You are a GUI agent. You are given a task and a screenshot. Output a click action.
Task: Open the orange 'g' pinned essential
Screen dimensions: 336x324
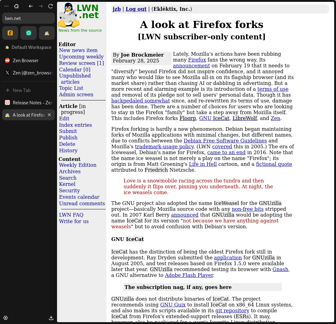click(x=10, y=33)
